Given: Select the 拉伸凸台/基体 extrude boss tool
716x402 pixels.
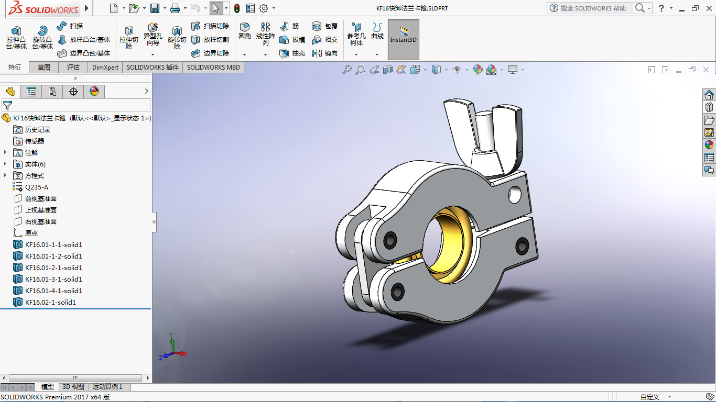Looking at the screenshot, I should pyautogui.click(x=16, y=37).
